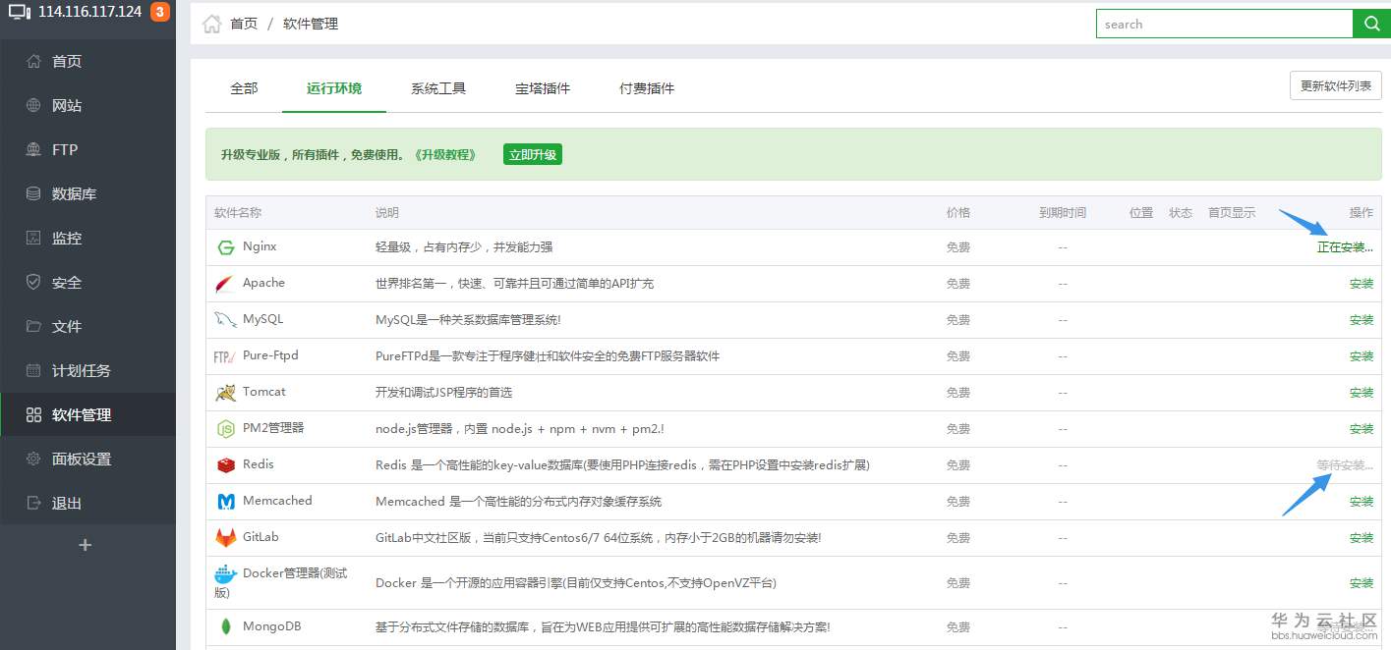
Task: Click the house icon for 首页 sidebar
Action: pos(33,61)
